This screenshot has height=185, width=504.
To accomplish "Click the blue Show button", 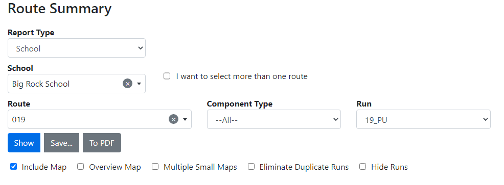I will point(24,143).
